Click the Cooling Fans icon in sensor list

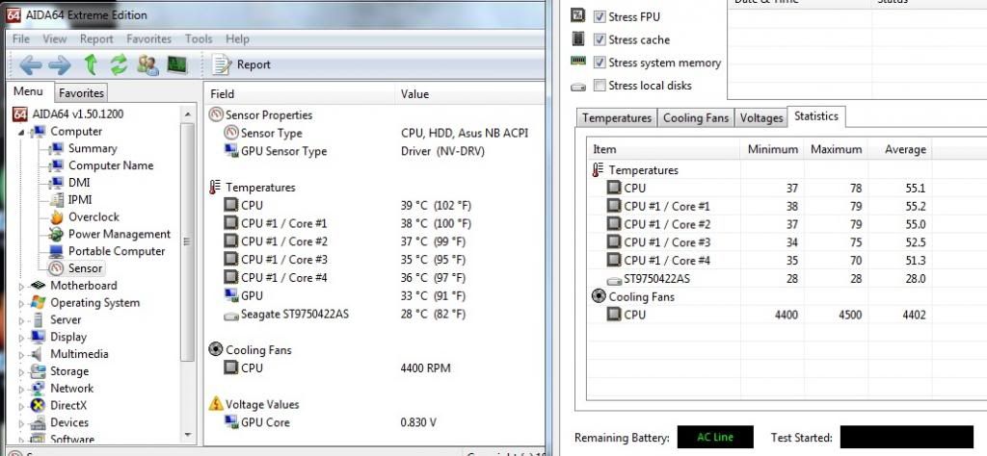click(216, 349)
